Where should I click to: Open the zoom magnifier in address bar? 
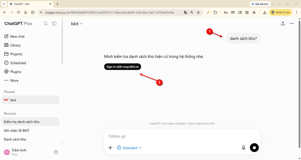[x=192, y=12]
